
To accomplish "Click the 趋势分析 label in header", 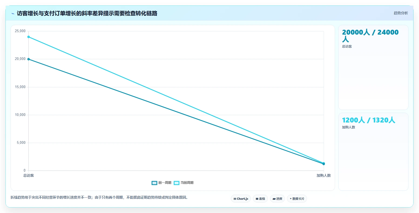I will [401, 13].
